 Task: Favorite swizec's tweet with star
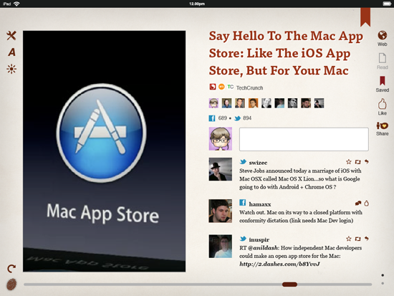[349, 162]
